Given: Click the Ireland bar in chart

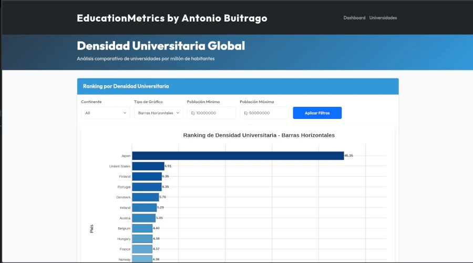Looking at the screenshot, I should click(x=144, y=207).
